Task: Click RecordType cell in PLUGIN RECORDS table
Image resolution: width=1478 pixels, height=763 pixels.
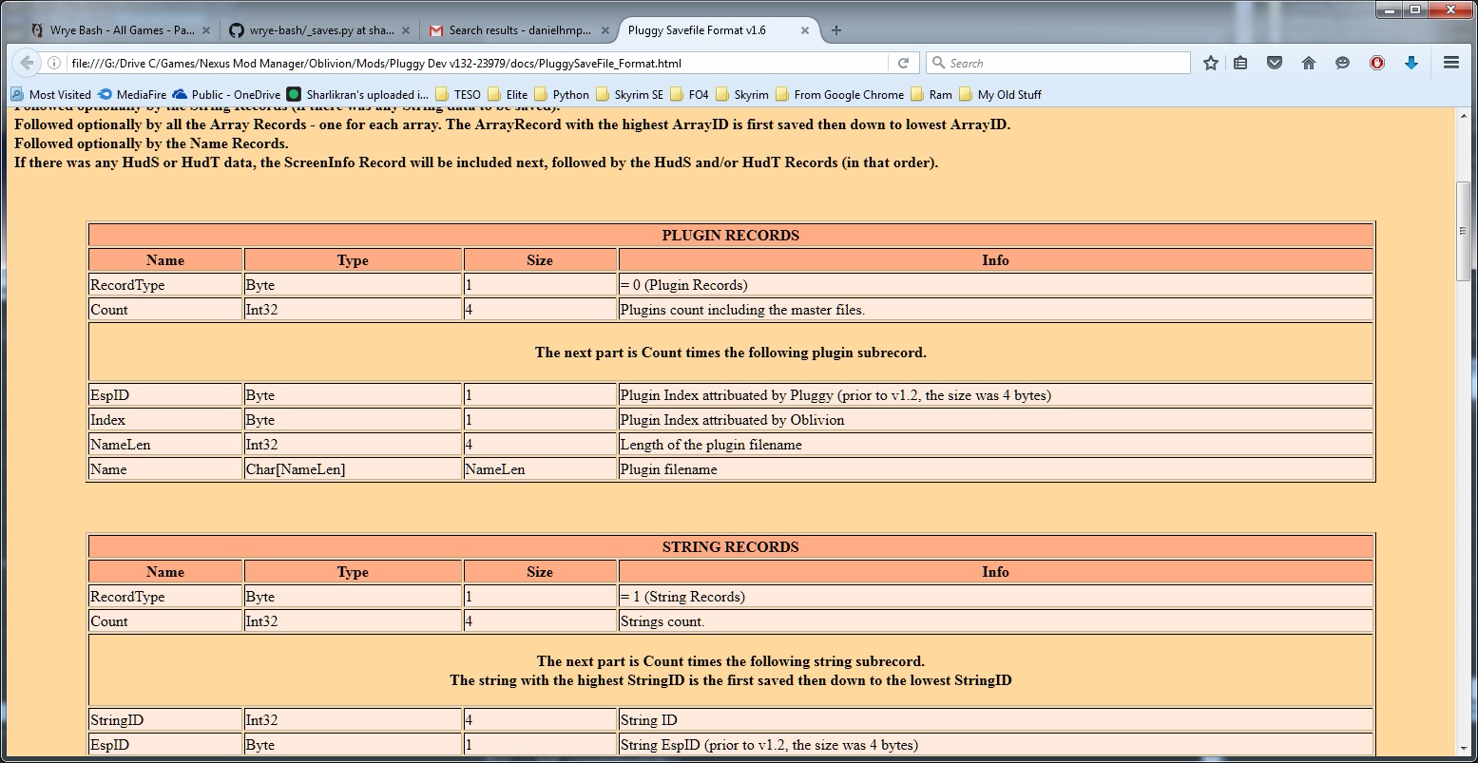Action: point(165,285)
